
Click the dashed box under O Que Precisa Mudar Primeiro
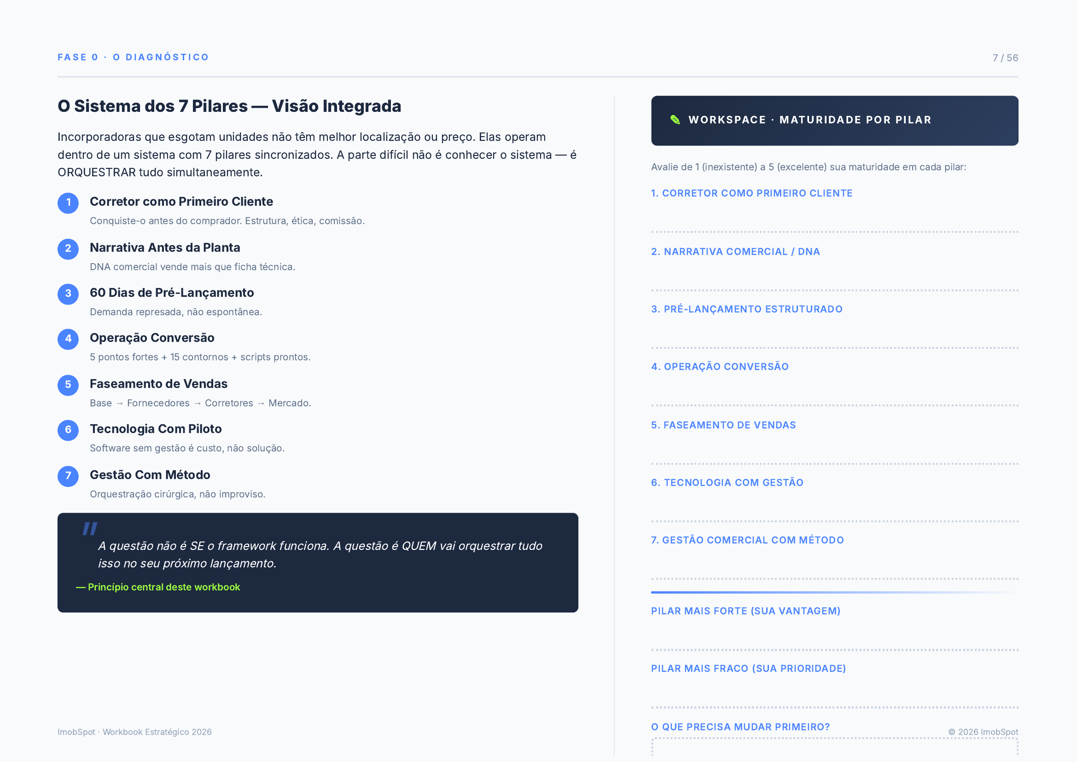pos(834,748)
